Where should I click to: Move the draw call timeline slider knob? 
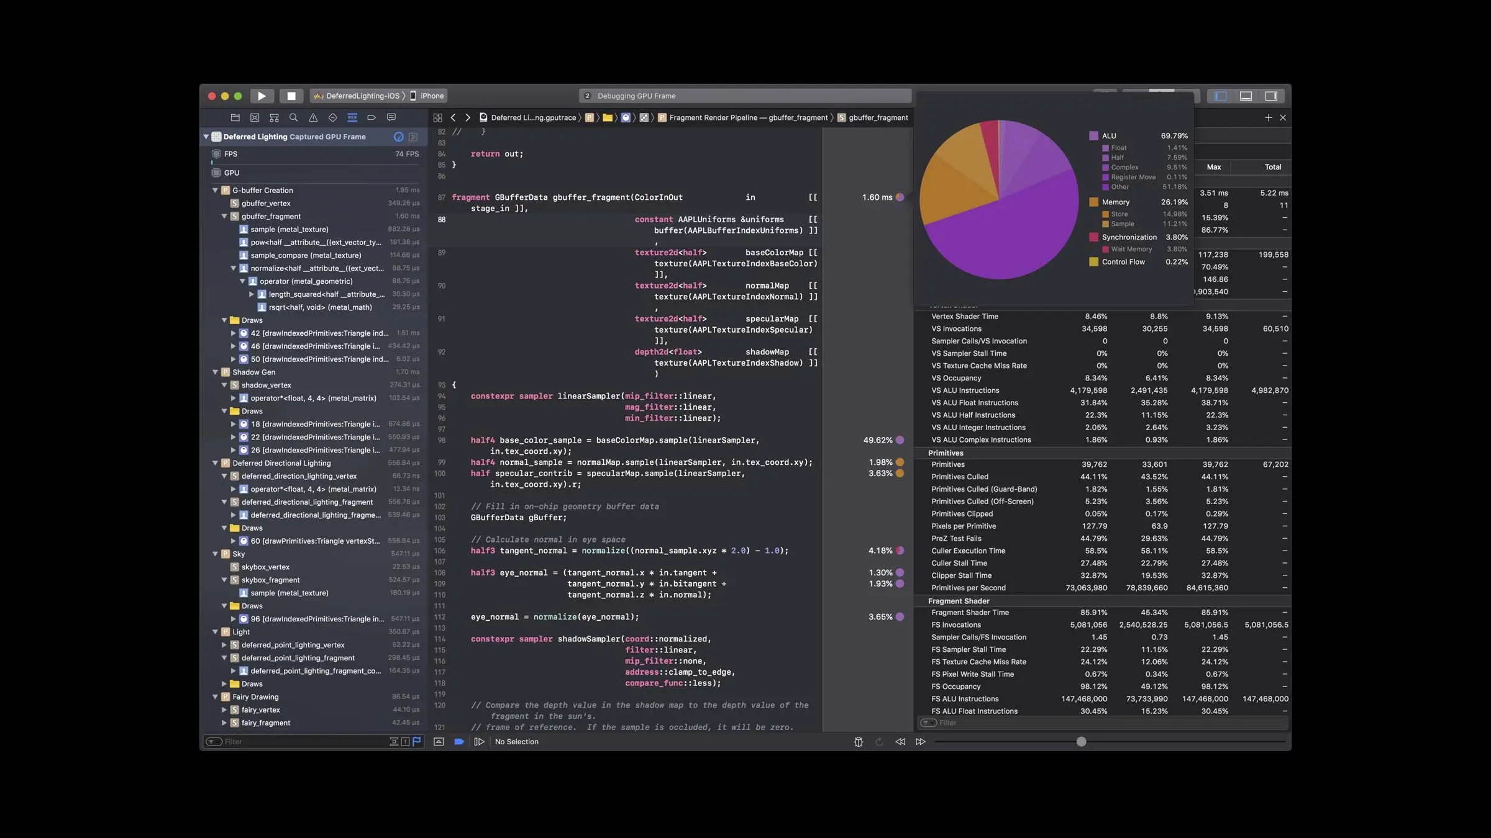pos(1082,742)
